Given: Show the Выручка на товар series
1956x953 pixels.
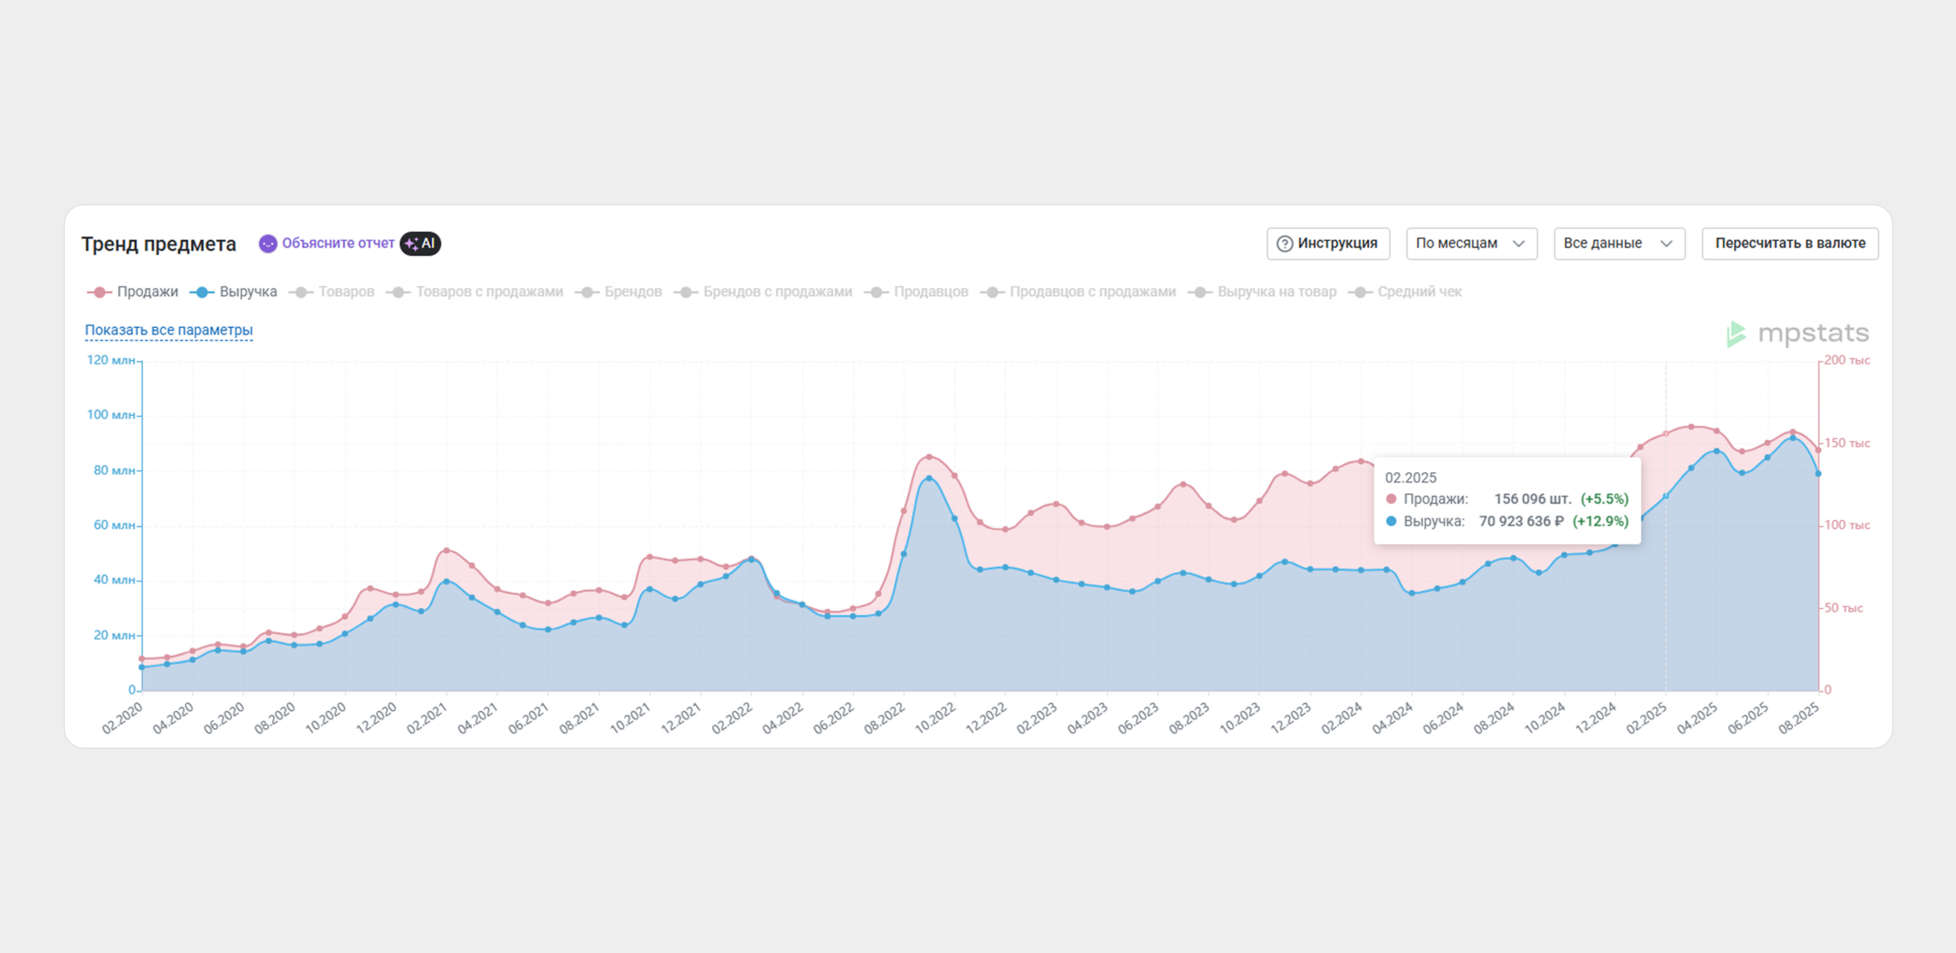Looking at the screenshot, I should (x=1265, y=292).
